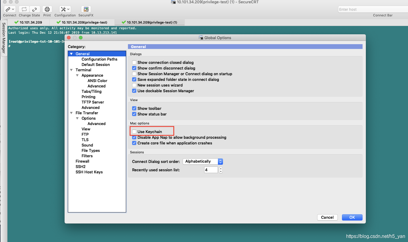The width and height of the screenshot is (408, 242).
Task: Collapse the Appearance subcategory triangle
Action: tap(77, 75)
